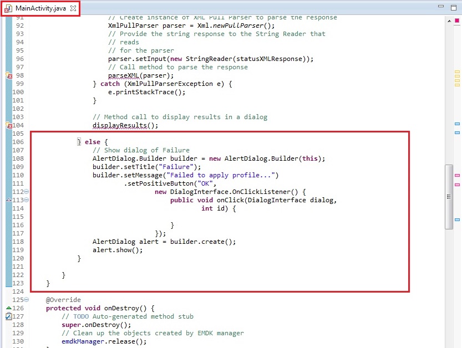The image size is (462, 348).
Task: Collapse the @Override fold at line 125
Action: (27, 300)
